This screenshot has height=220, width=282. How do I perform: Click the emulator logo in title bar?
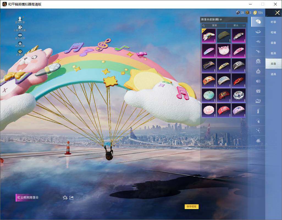pyautogui.click(x=4, y=4)
